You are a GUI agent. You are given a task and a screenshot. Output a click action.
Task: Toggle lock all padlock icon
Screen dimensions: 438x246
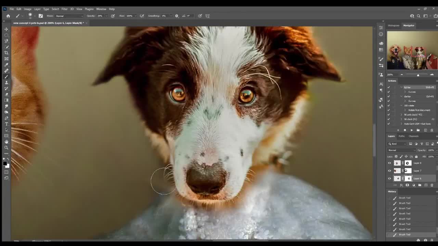point(416,156)
